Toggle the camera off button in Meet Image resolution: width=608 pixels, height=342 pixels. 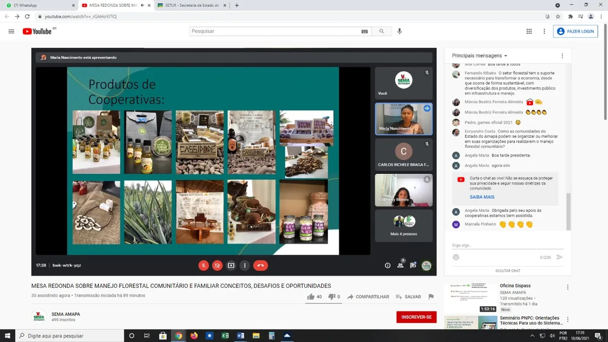click(x=217, y=265)
